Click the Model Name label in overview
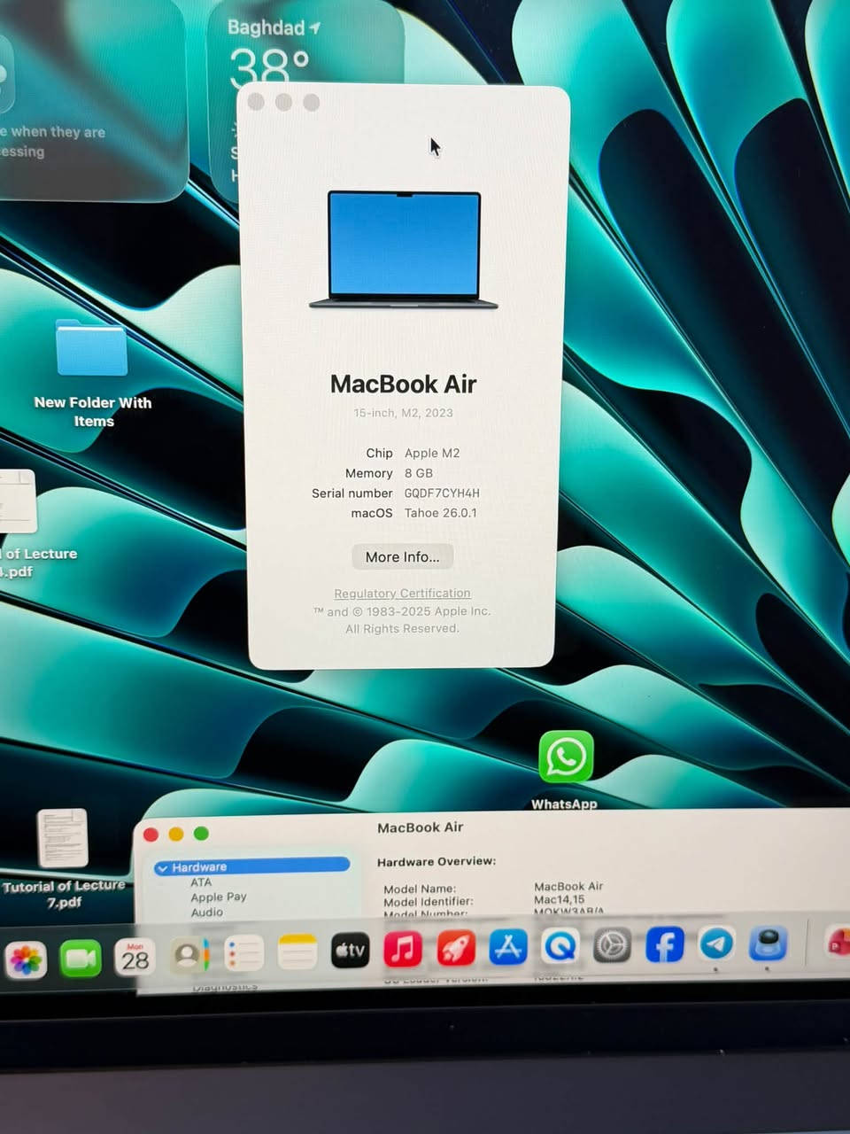Image resolution: width=850 pixels, height=1134 pixels. coord(420,889)
